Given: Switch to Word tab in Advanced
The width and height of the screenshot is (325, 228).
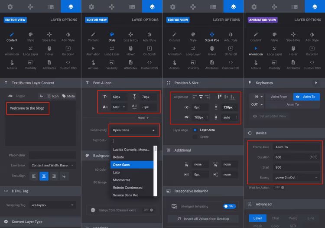Looking at the screenshot, I should point(293,218).
